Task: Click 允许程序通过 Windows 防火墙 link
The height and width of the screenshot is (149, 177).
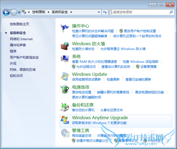Action: [123, 49]
